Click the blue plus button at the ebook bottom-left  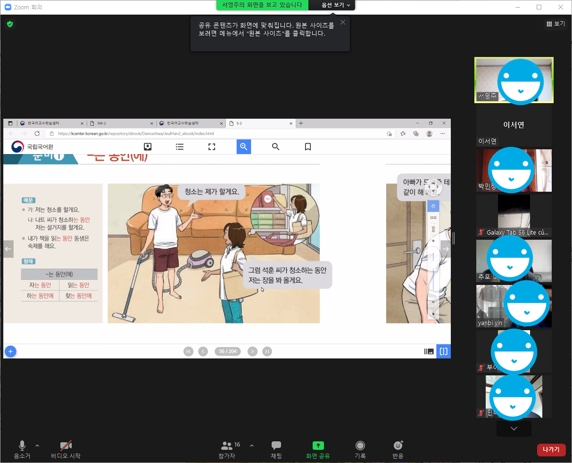(10, 351)
